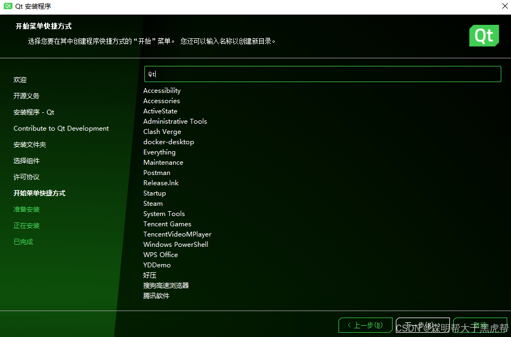Select TencentVideoMPlayer entry
Image resolution: width=511 pixels, height=337 pixels.
(177, 234)
